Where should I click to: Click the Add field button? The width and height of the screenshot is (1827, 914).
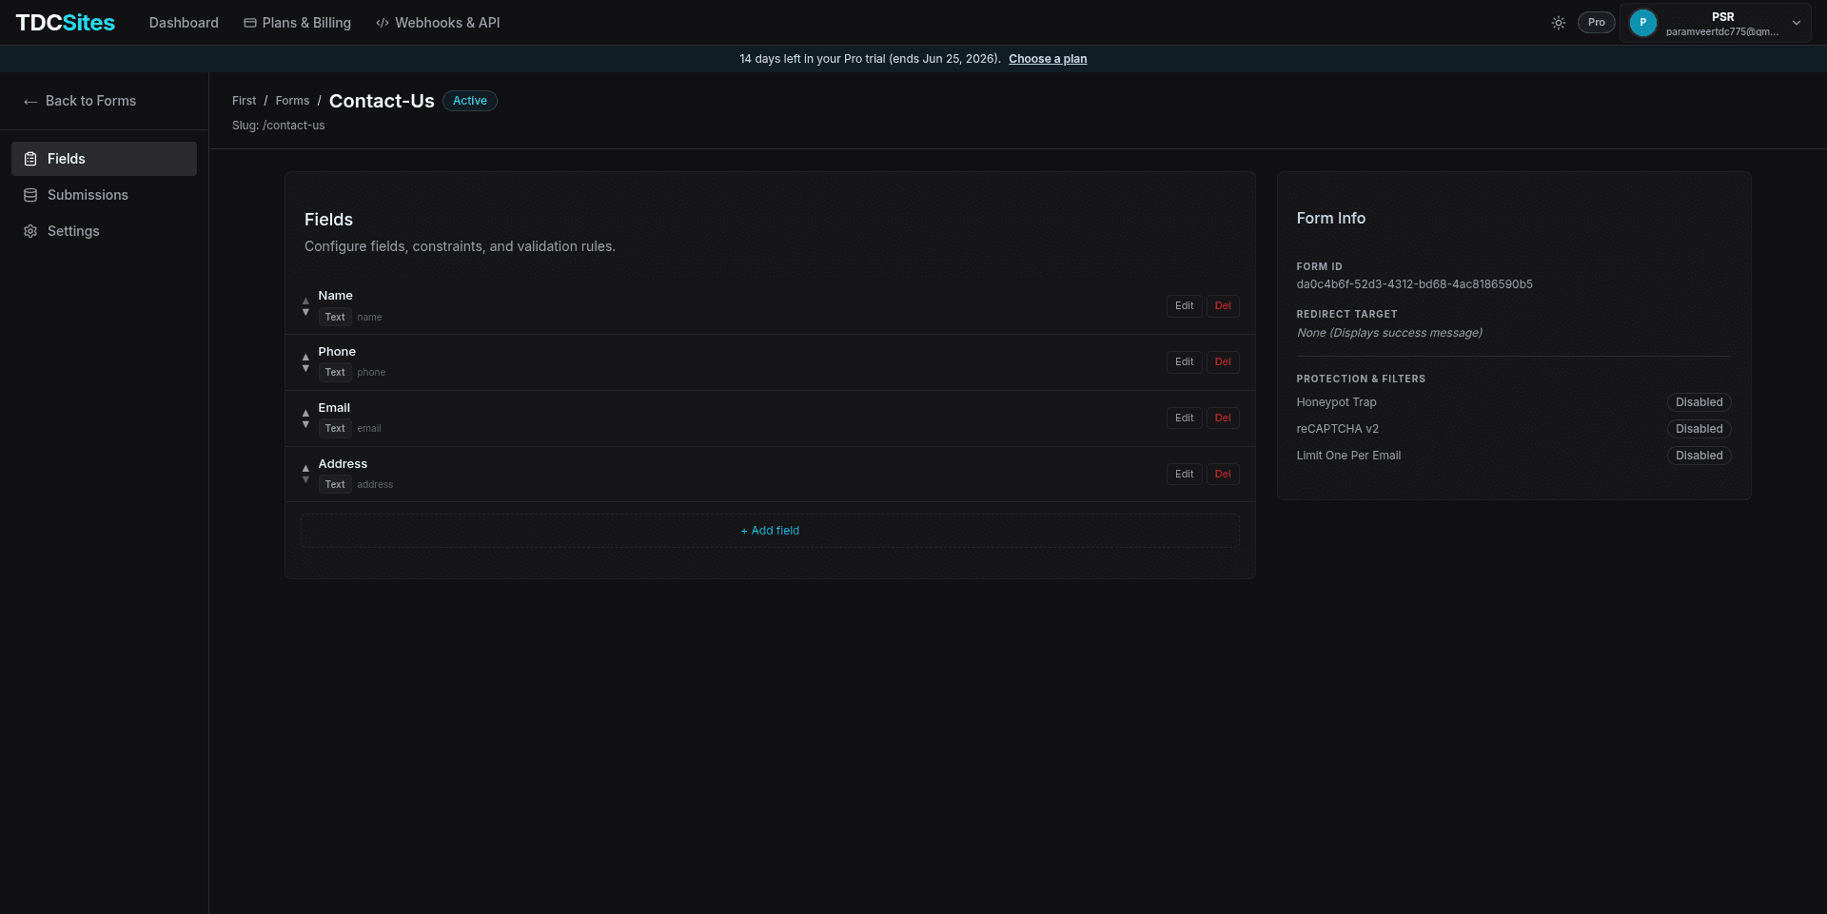[770, 531]
